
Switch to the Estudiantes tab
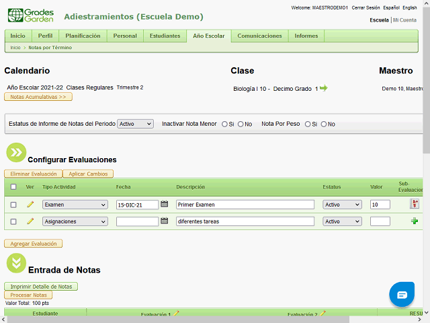(x=165, y=36)
